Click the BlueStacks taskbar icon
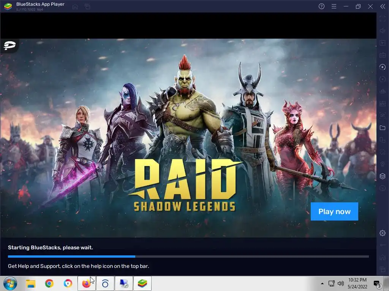Viewport: 389px width, 291px height. 142,283
